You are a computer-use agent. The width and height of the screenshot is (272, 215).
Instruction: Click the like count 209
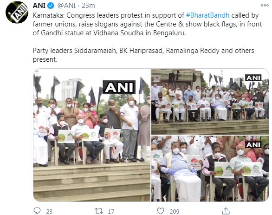click(175, 212)
